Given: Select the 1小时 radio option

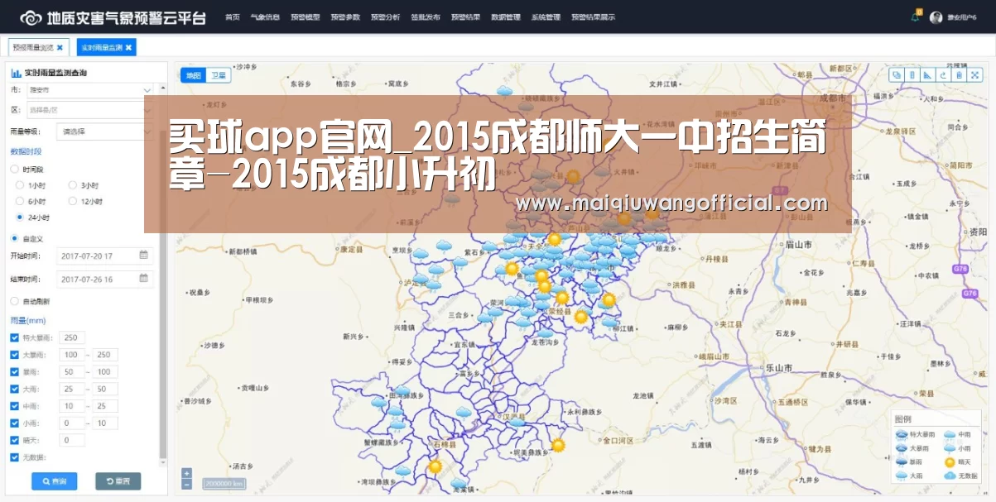Looking at the screenshot, I should (20, 185).
